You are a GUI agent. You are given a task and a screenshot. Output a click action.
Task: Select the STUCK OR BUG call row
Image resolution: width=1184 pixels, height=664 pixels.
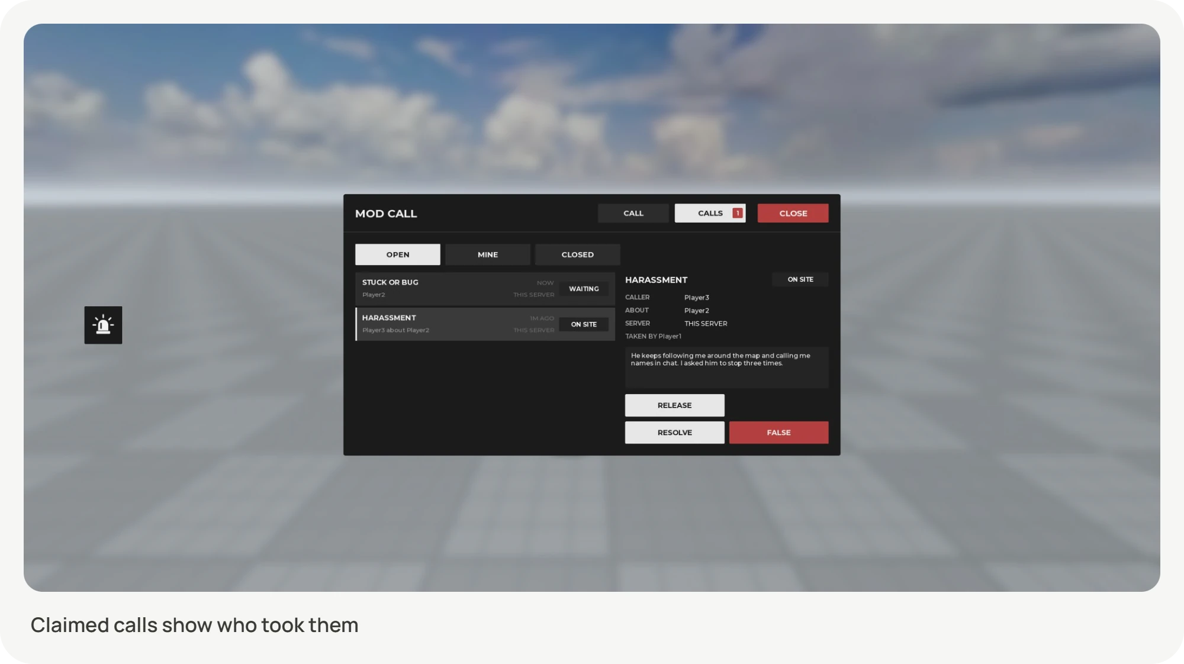pos(485,289)
